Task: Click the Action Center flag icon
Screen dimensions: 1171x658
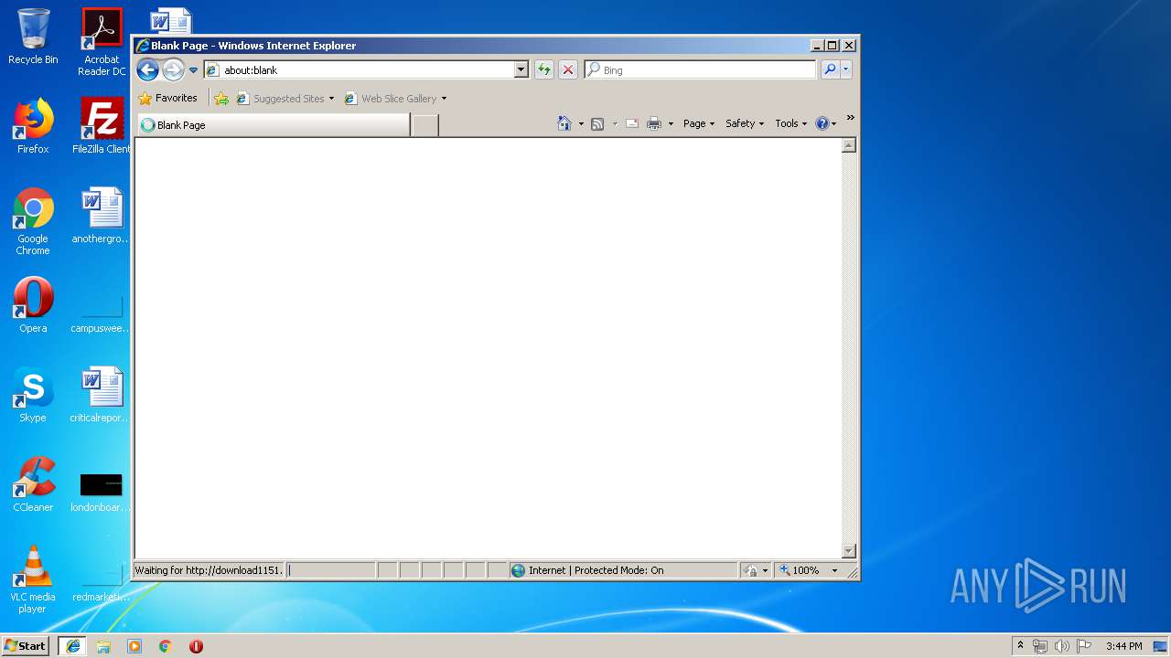Action: tap(1084, 646)
